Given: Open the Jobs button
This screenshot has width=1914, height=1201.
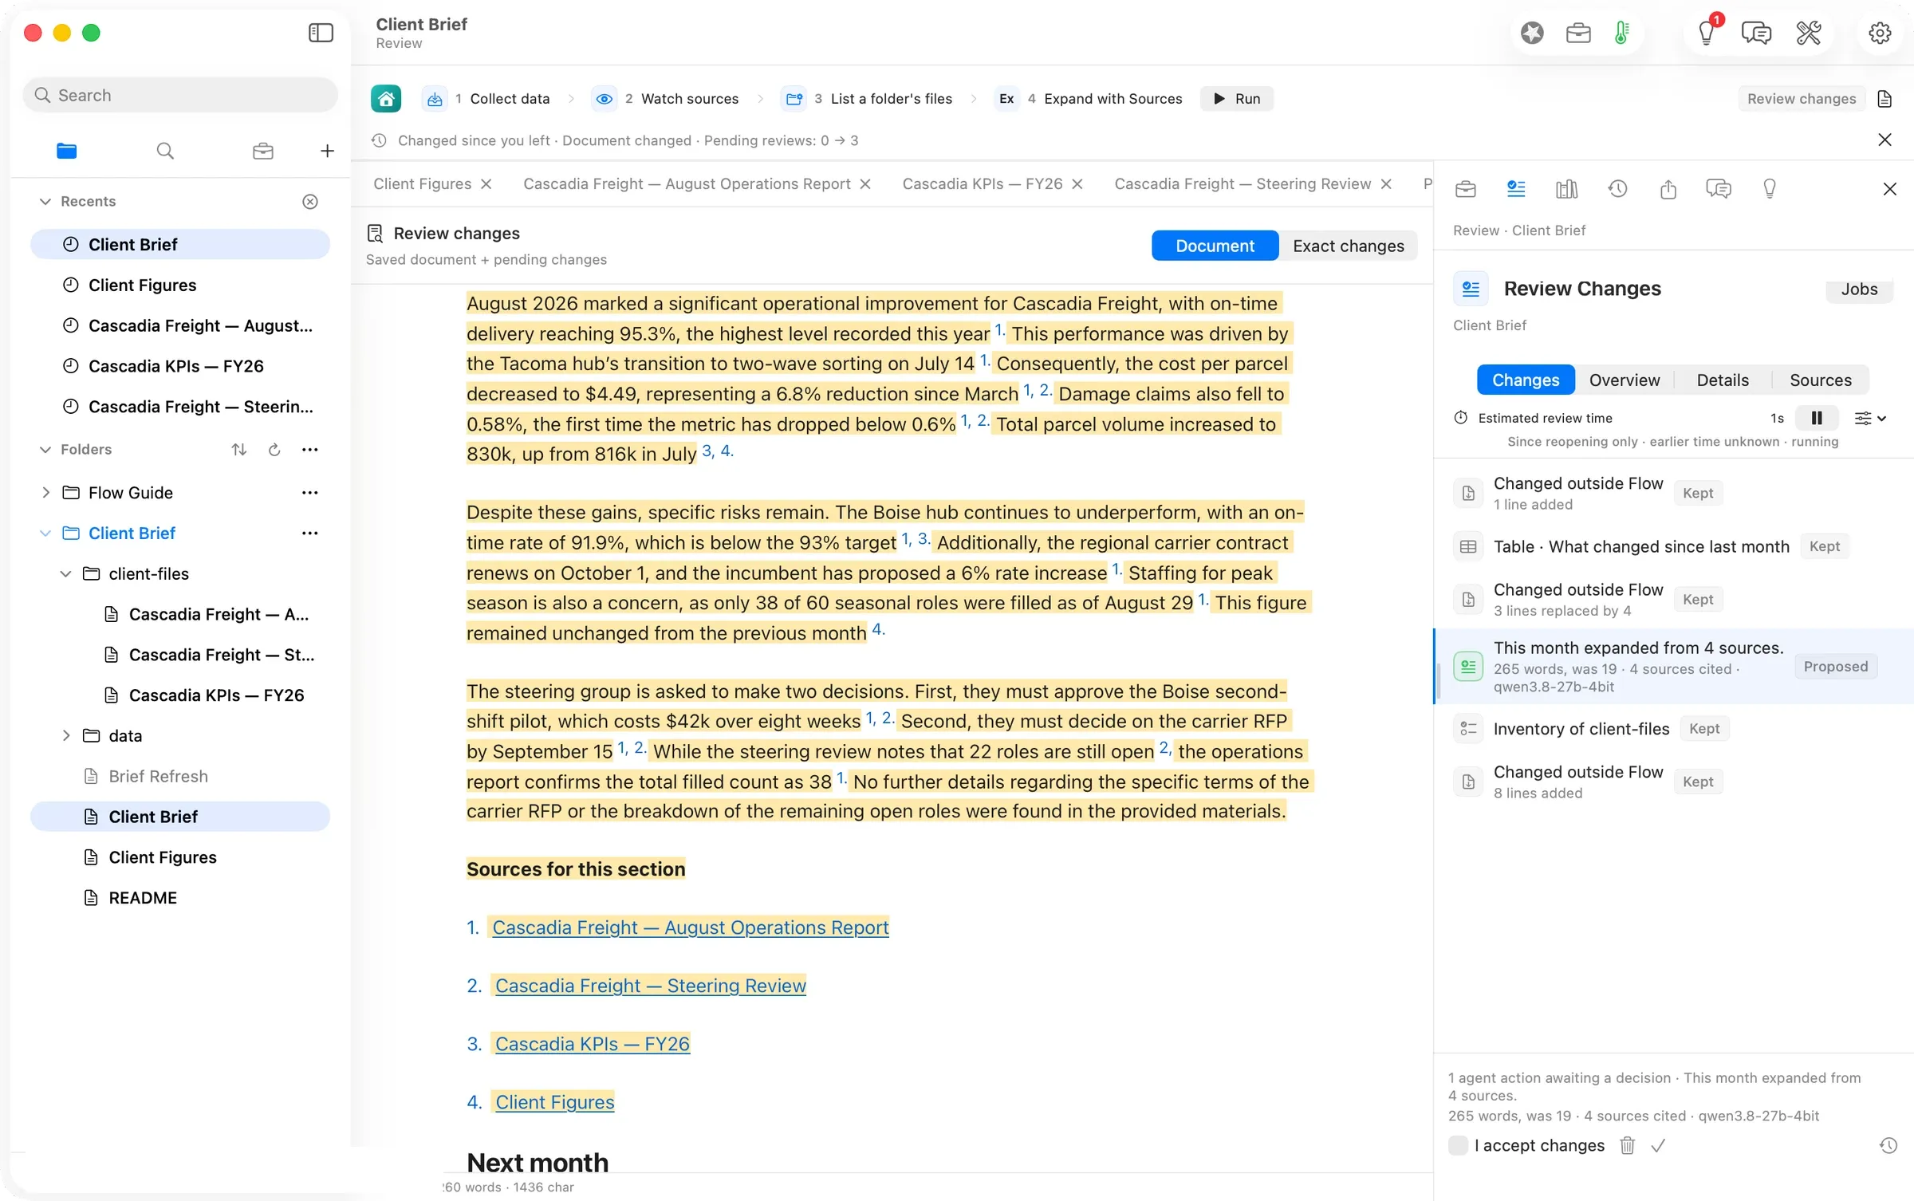Looking at the screenshot, I should tap(1858, 289).
